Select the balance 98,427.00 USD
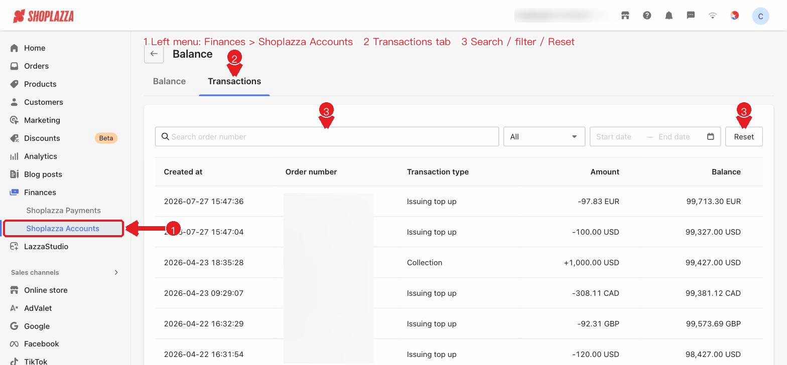Screen dimensions: 787x365 [x=713, y=354]
